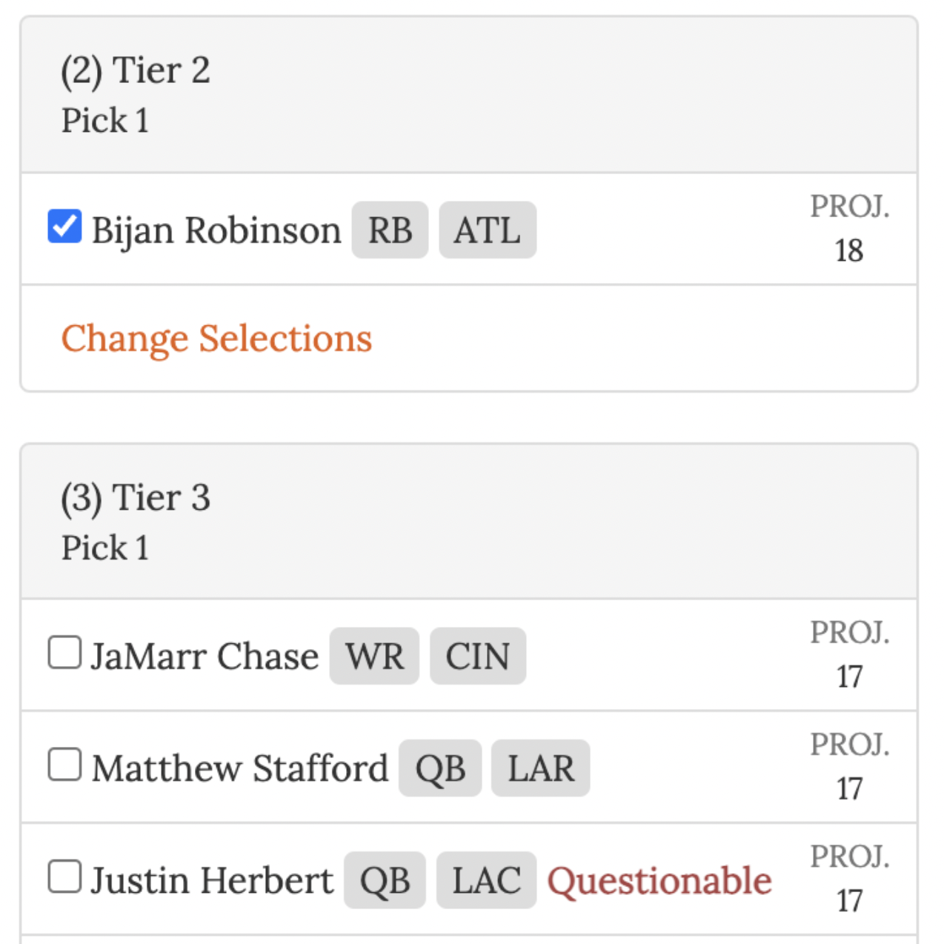This screenshot has height=944, width=944.
Task: Click Justin Herbert's QB badge
Action: coord(385,880)
